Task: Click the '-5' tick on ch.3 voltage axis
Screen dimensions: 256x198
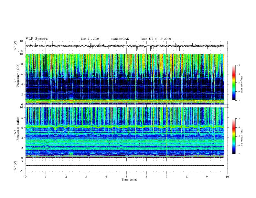Action: click(22, 171)
